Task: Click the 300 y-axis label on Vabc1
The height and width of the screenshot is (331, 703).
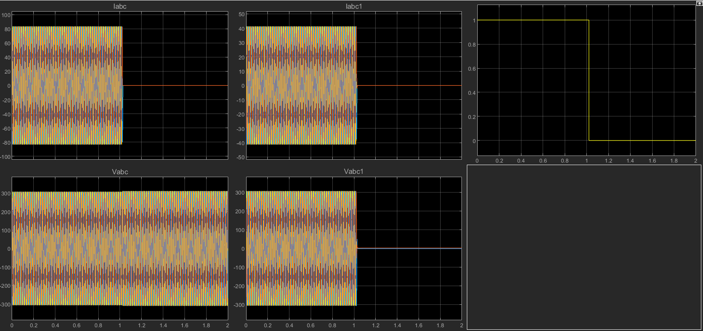Action: [240, 193]
